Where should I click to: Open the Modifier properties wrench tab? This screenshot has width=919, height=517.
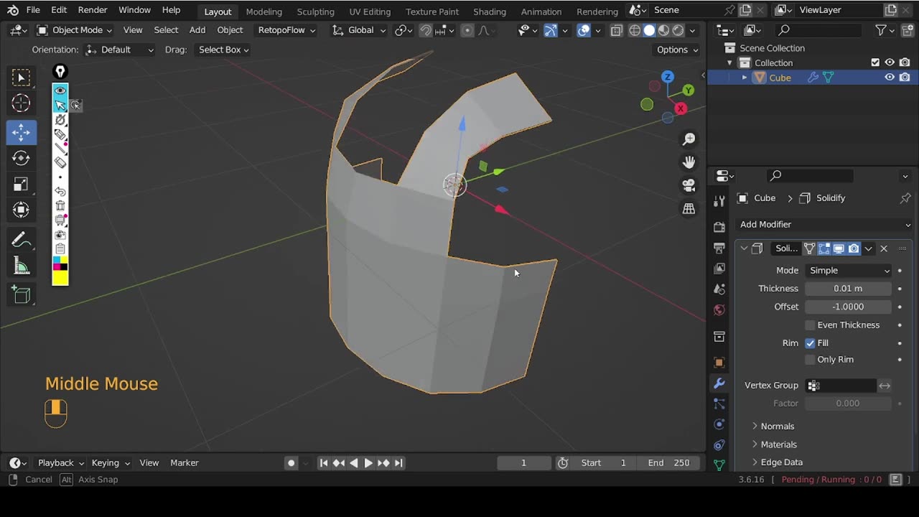[719, 383]
